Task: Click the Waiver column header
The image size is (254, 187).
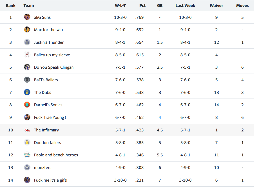Action: click(x=216, y=5)
